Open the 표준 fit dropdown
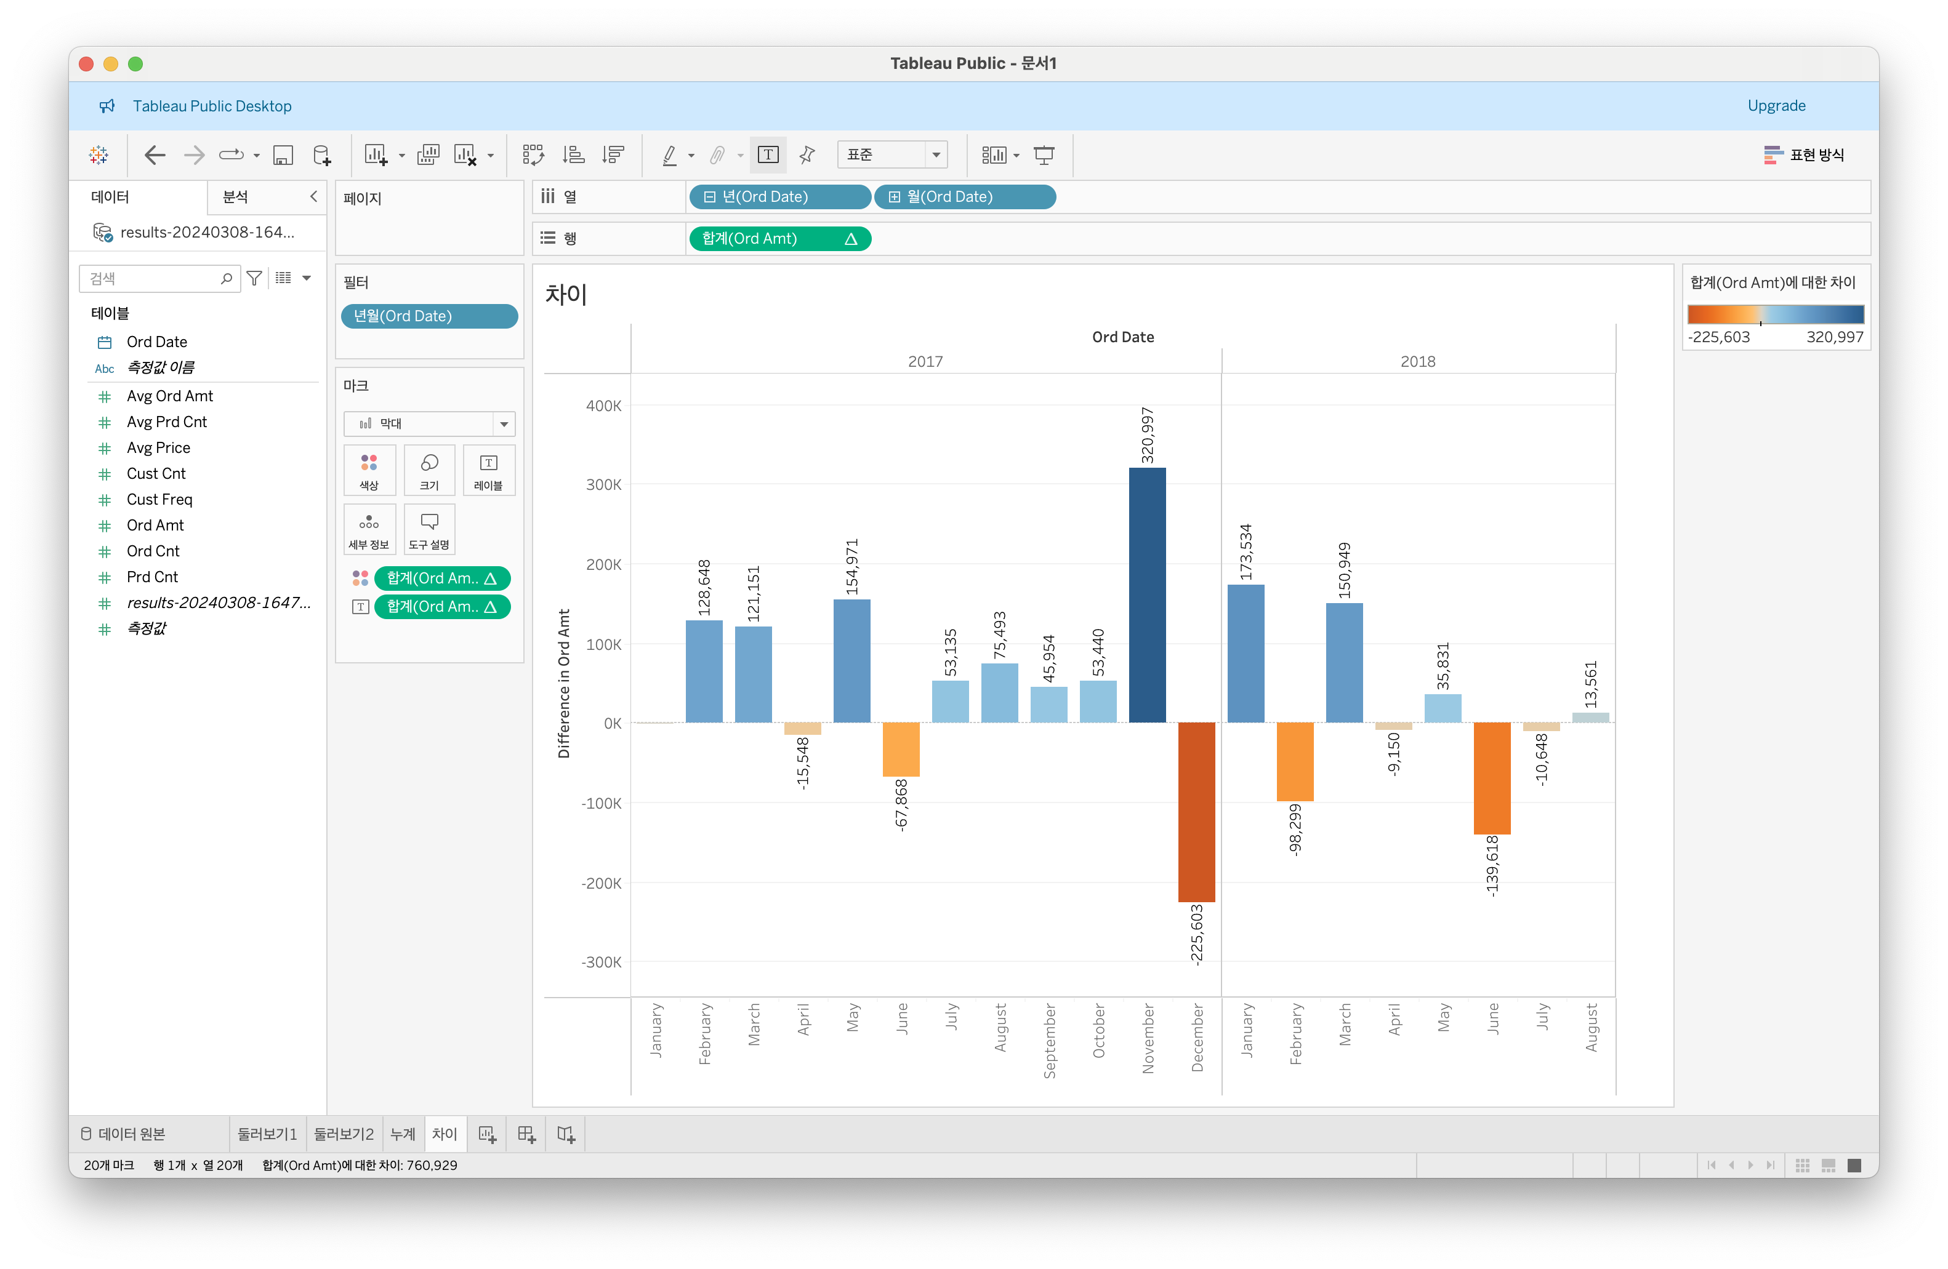Viewport: 1948px width, 1269px height. (892, 154)
